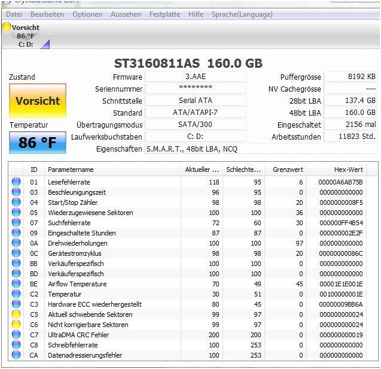Click the status icon for Eingeschaltete Stunden
This screenshot has width=381, height=369.
pyautogui.click(x=16, y=233)
